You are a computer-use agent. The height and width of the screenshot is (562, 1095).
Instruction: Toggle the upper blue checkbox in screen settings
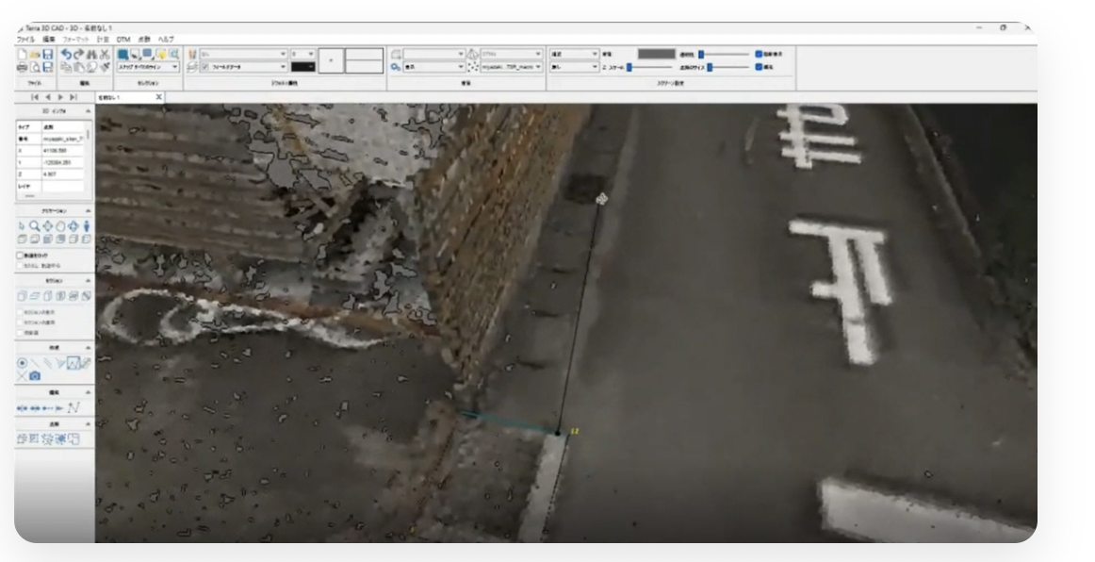point(760,54)
